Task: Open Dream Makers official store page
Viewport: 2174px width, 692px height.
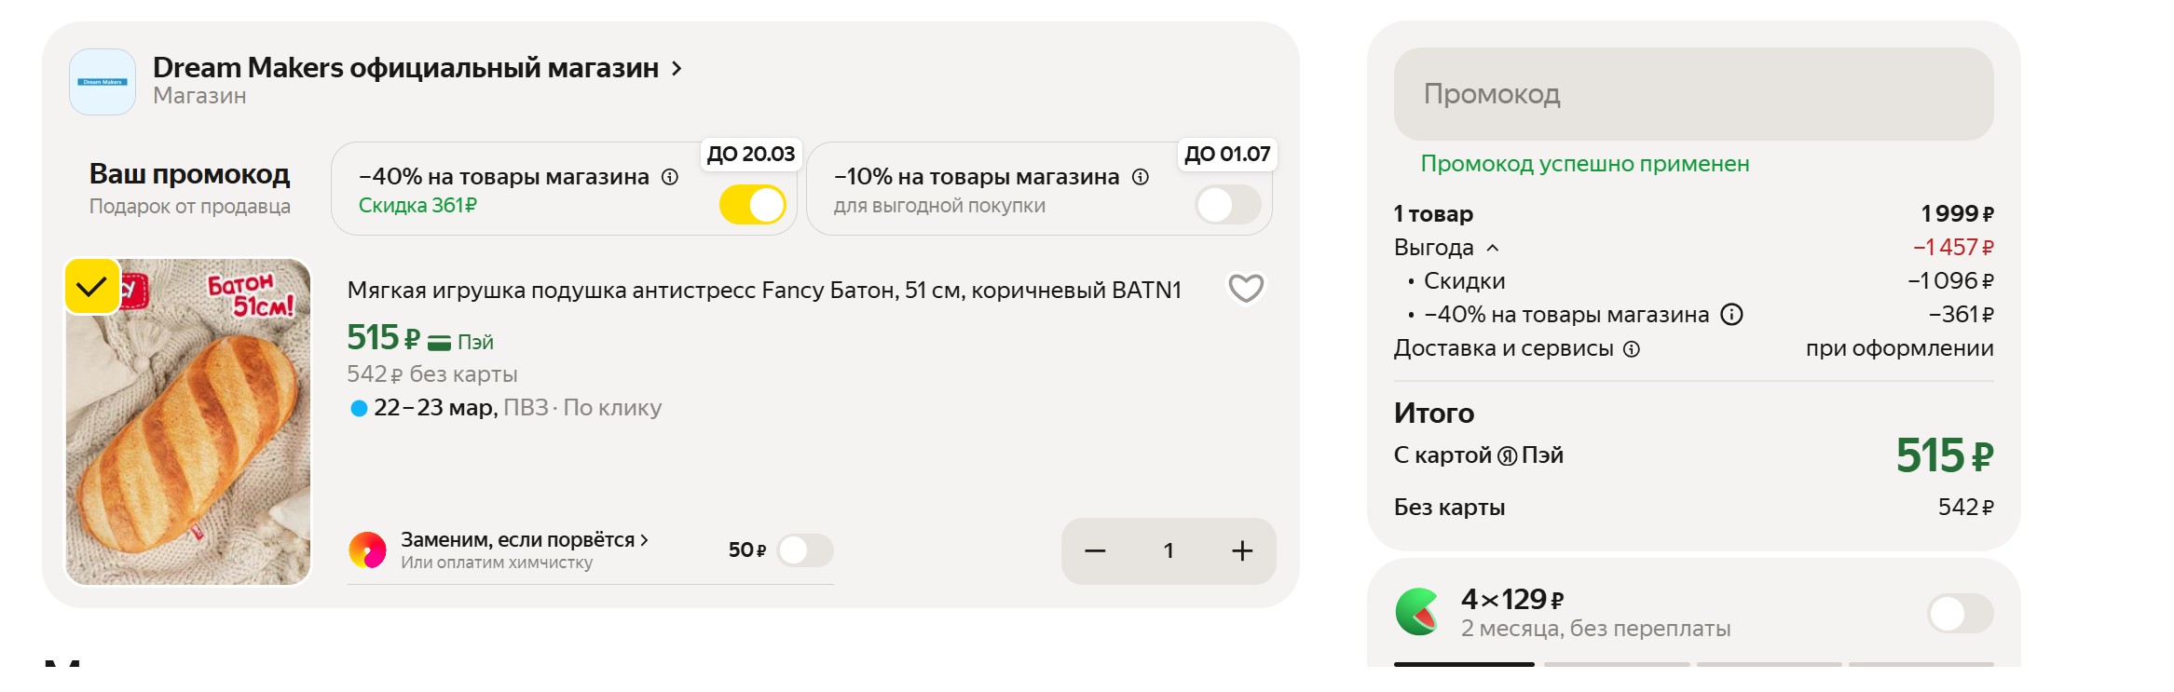Action: [417, 68]
